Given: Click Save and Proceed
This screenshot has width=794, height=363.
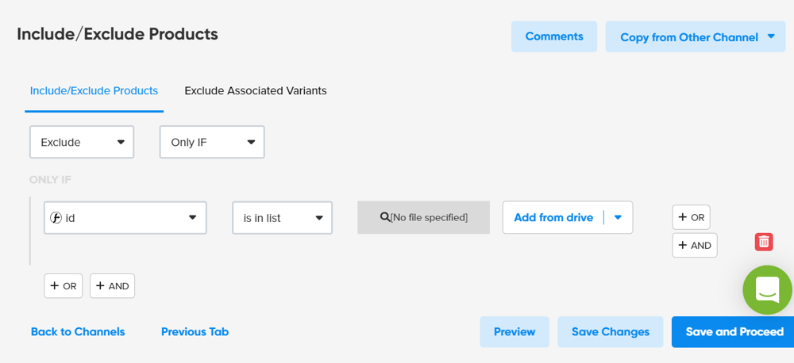Looking at the screenshot, I should click(x=734, y=332).
